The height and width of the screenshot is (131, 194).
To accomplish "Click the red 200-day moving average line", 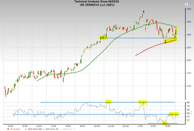I will click(x=150, y=49).
